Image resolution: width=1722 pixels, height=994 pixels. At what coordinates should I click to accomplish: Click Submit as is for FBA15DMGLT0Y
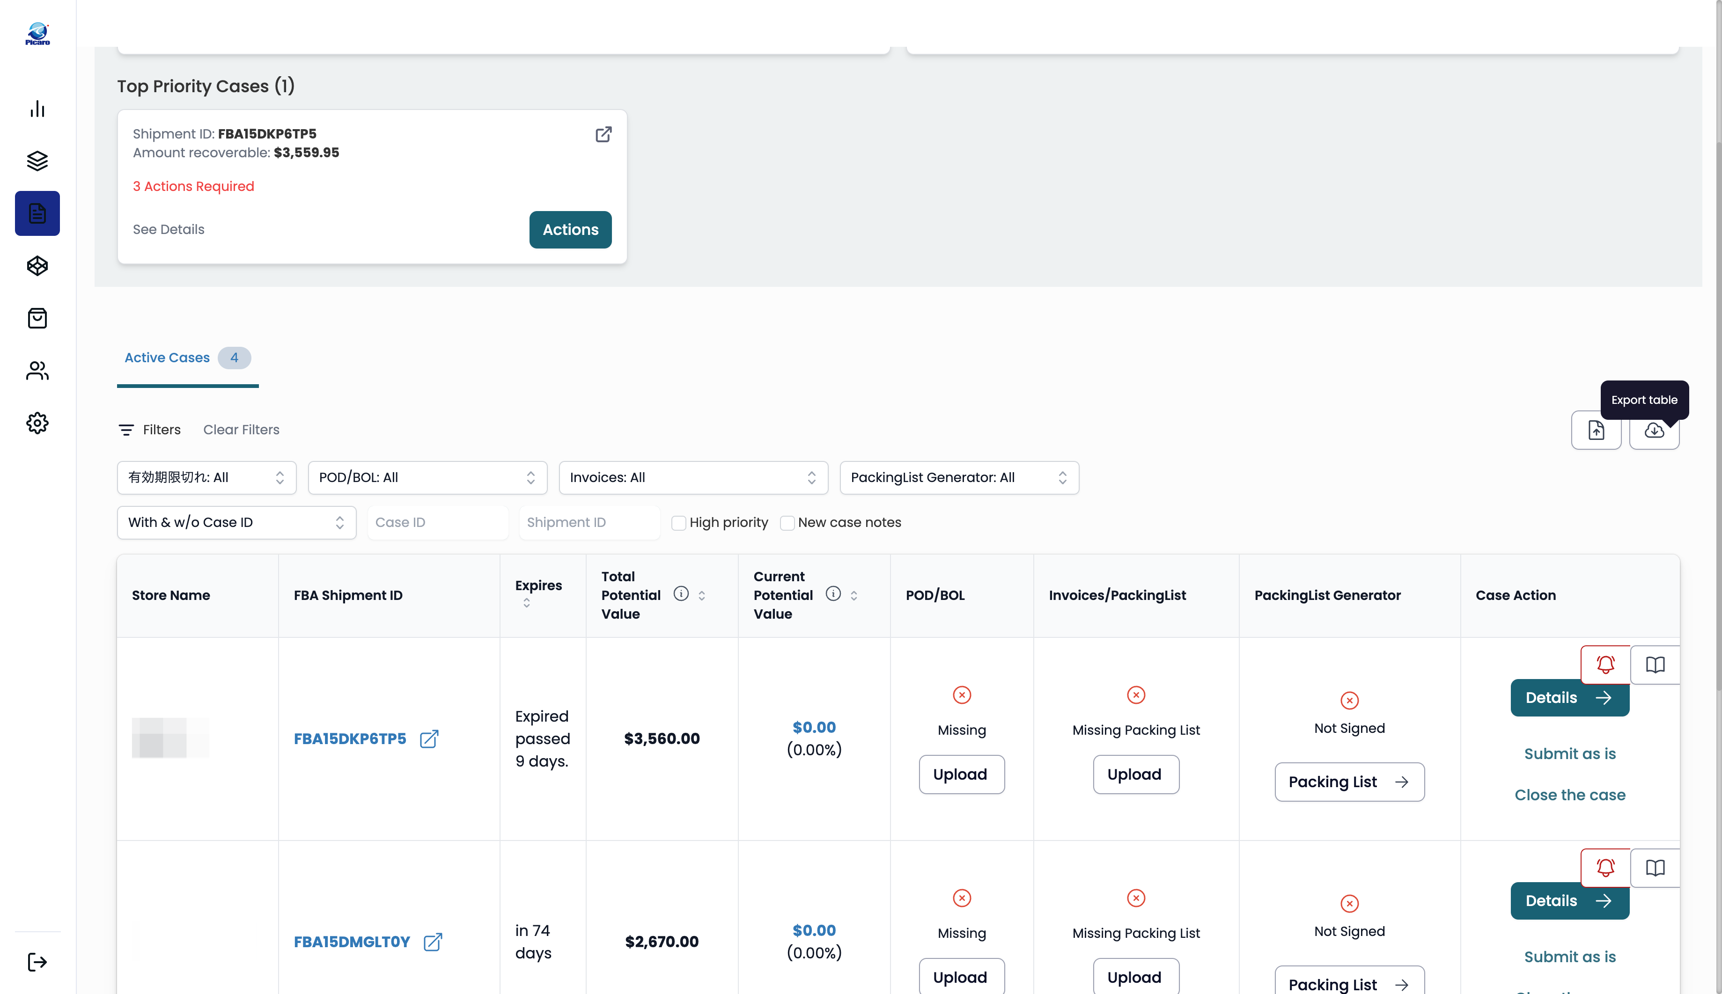pos(1570,957)
